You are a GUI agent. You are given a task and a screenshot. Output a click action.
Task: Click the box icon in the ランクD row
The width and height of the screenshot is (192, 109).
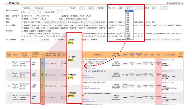pos(47,98)
